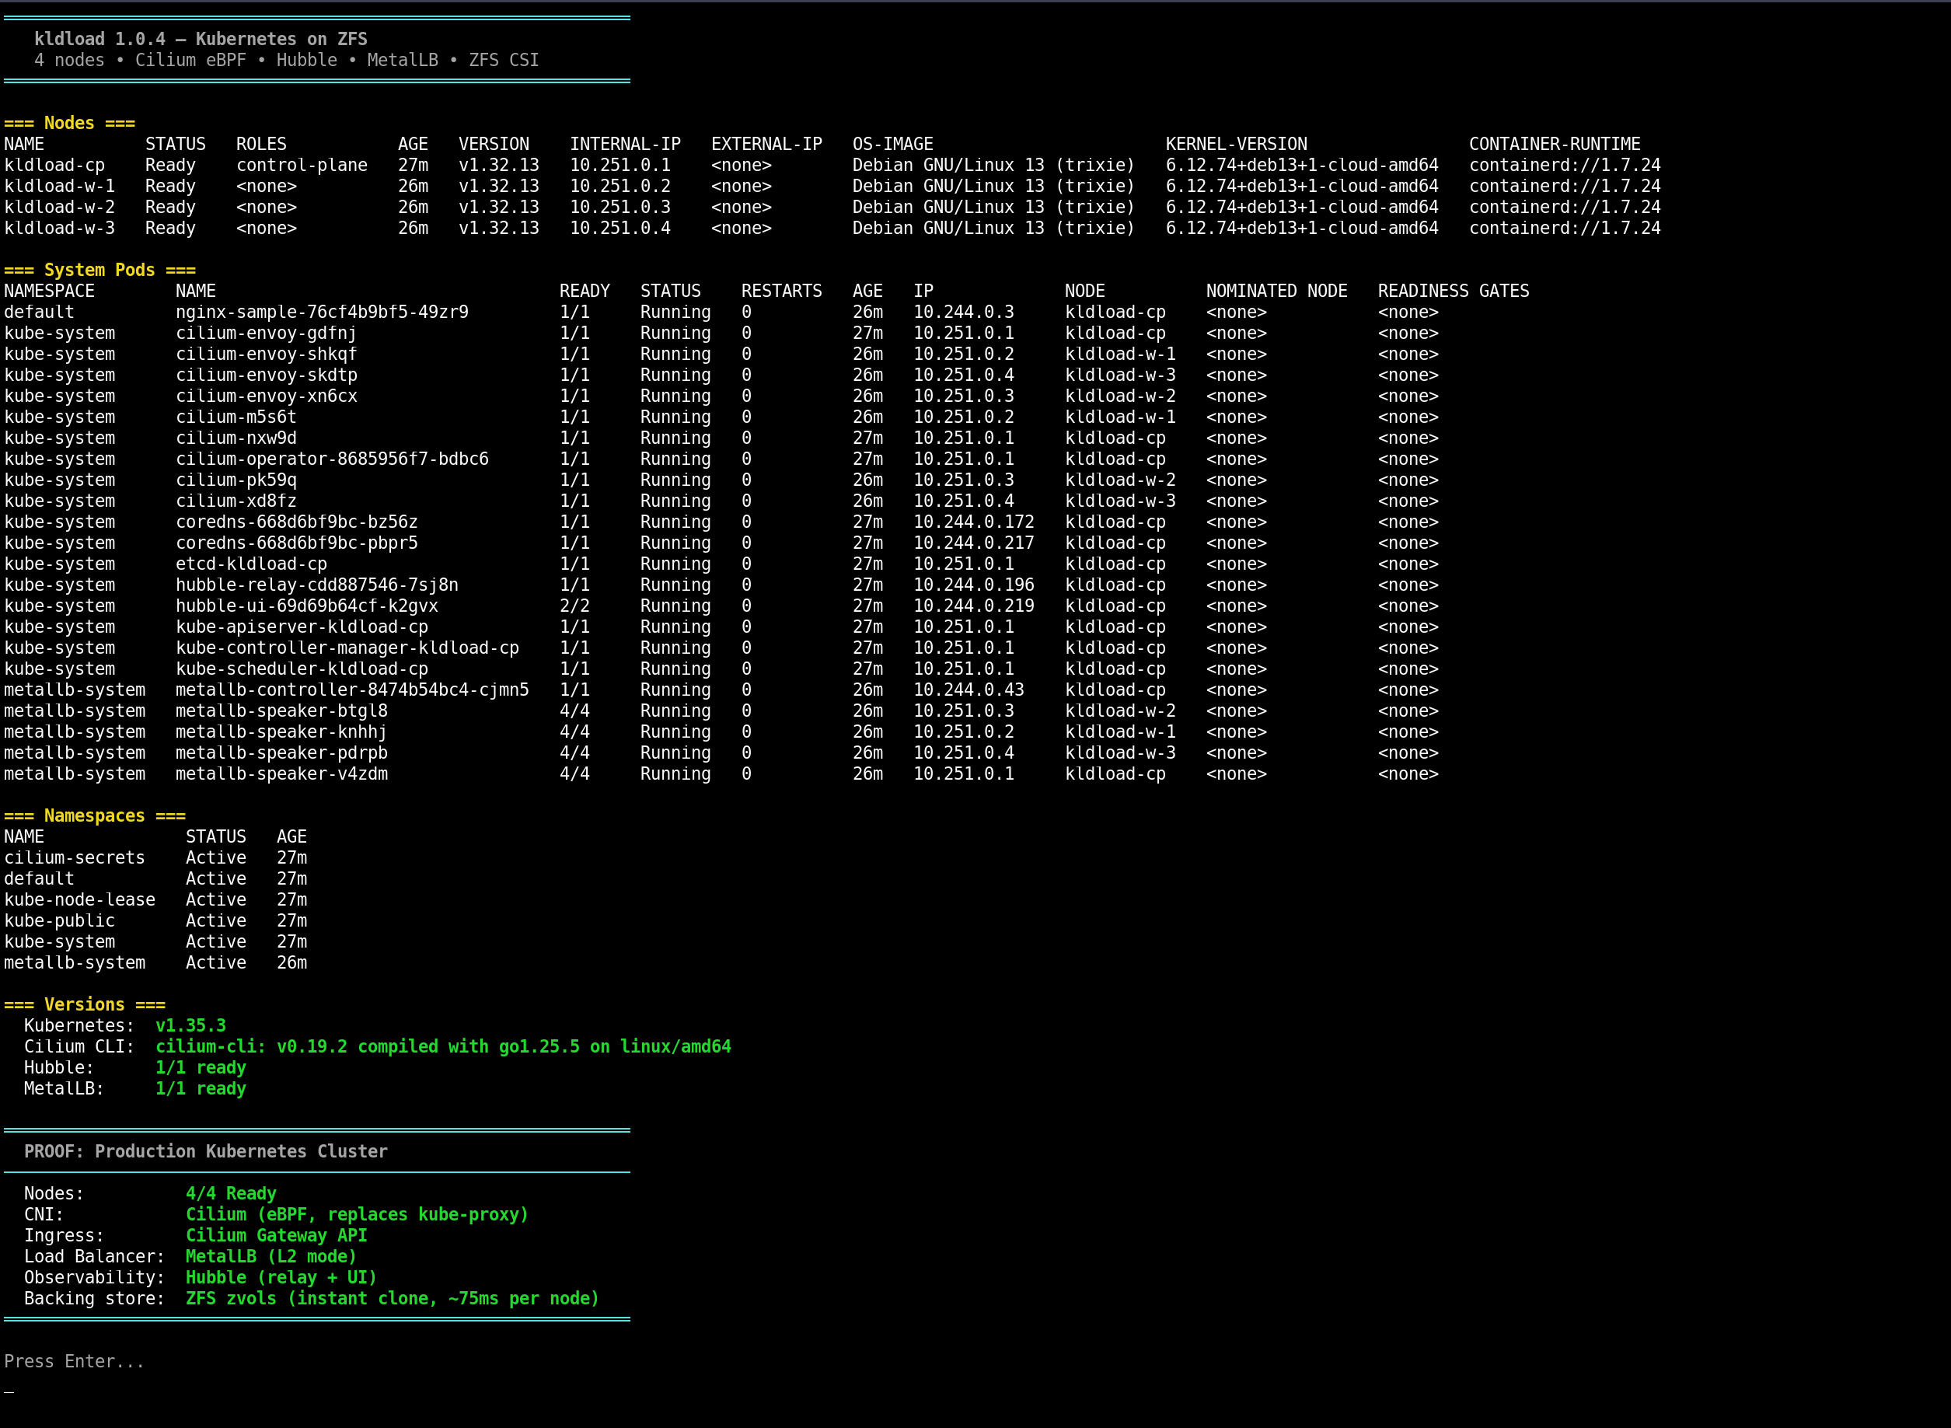Viewport: 1951px width, 1428px height.
Task: Click node name 'kldload-w-3' in the Nodes table
Action: [60, 229]
